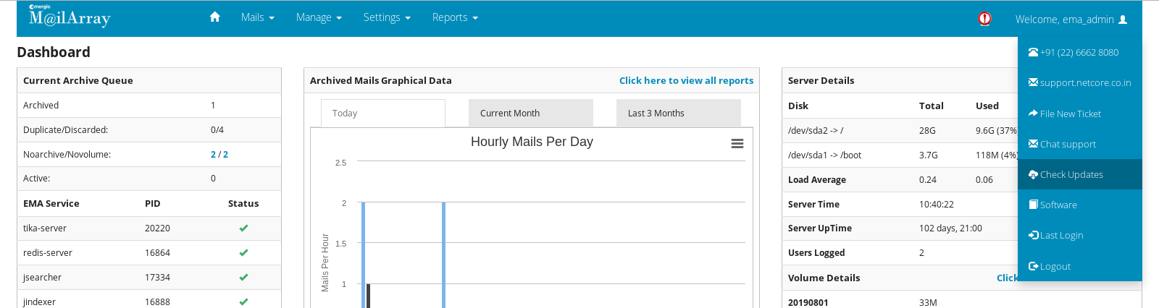Go to the dashboard home icon
Image resolution: width=1159 pixels, height=308 pixels.
click(x=214, y=17)
